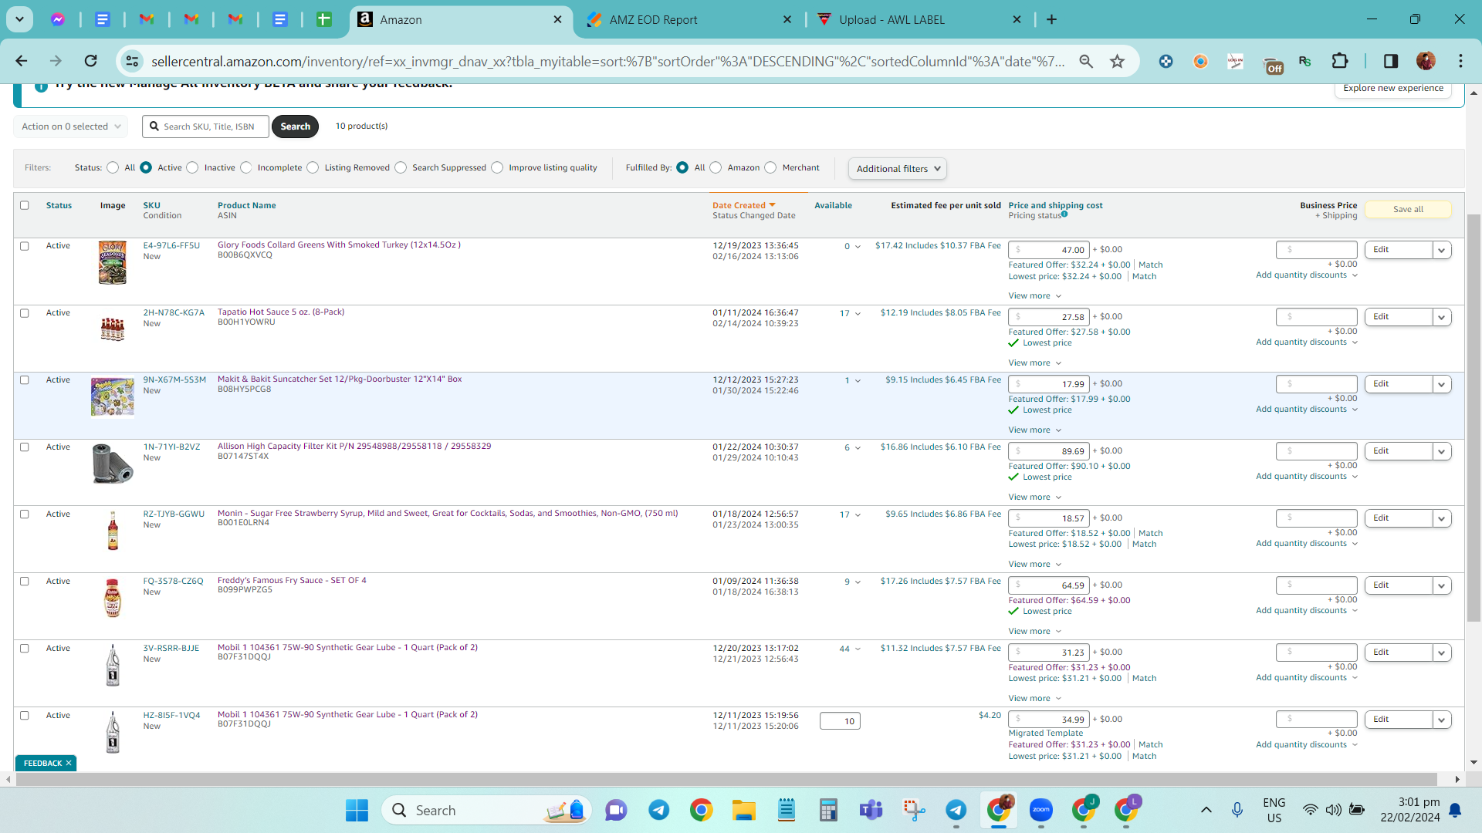Image resolution: width=1482 pixels, height=833 pixels.
Task: Open Edit dropdown arrow for Glory Foods row
Action: [1442, 250]
